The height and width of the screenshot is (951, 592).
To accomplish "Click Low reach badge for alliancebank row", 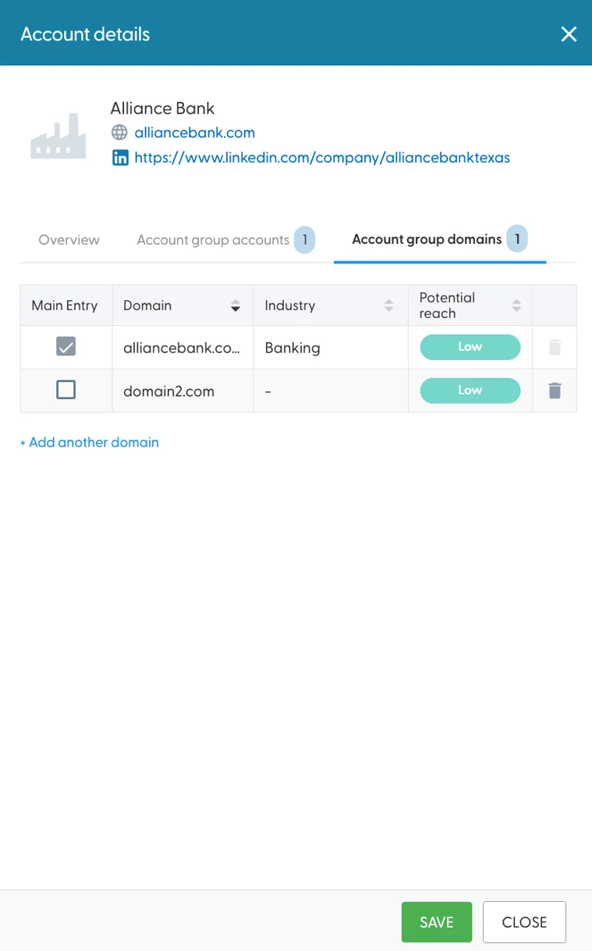I will pos(470,347).
